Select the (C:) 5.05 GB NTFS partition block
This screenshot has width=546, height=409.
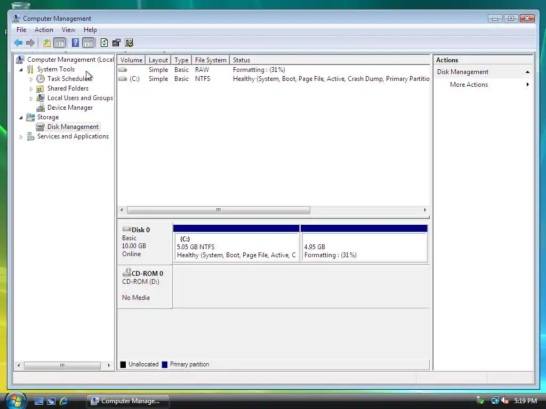(x=236, y=243)
